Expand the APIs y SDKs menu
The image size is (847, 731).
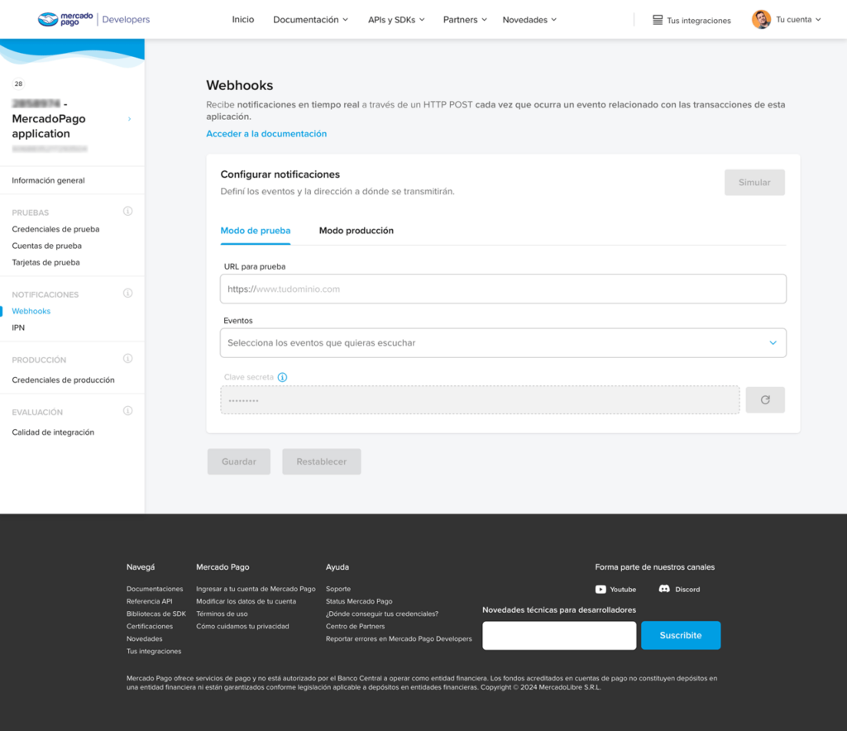396,20
